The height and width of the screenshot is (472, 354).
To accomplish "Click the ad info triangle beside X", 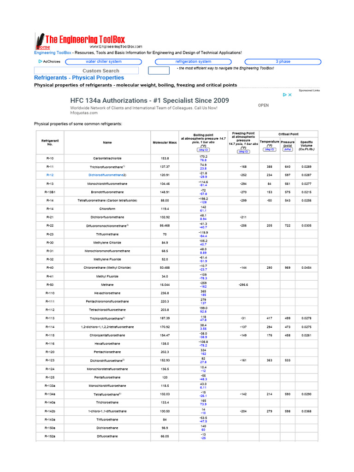I will (x=284, y=95).
